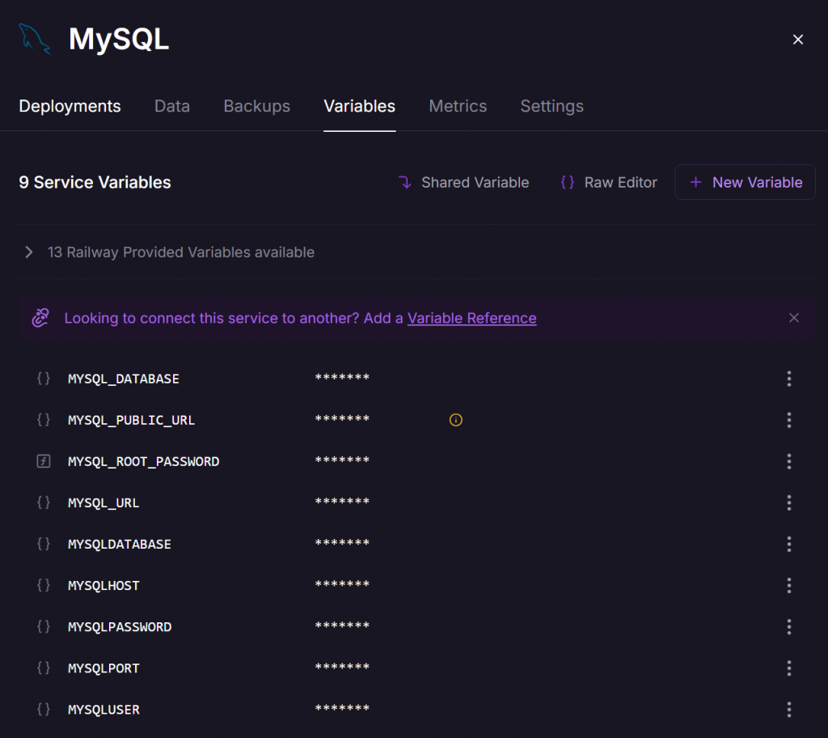
Task: Add a Shared Variable
Action: pyautogui.click(x=463, y=182)
